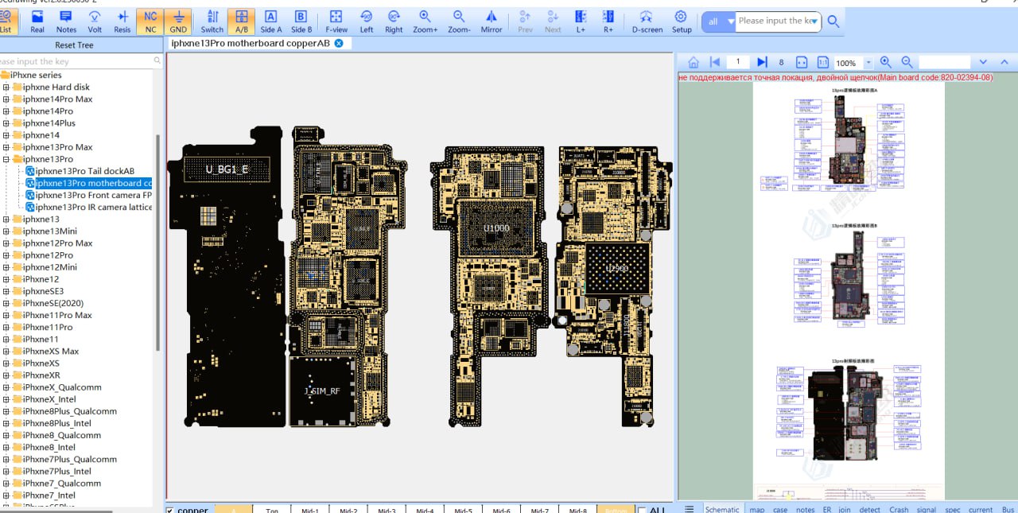This screenshot has width=1018, height=513.
Task: Zoom in on the PDF schematic
Action: (886, 62)
